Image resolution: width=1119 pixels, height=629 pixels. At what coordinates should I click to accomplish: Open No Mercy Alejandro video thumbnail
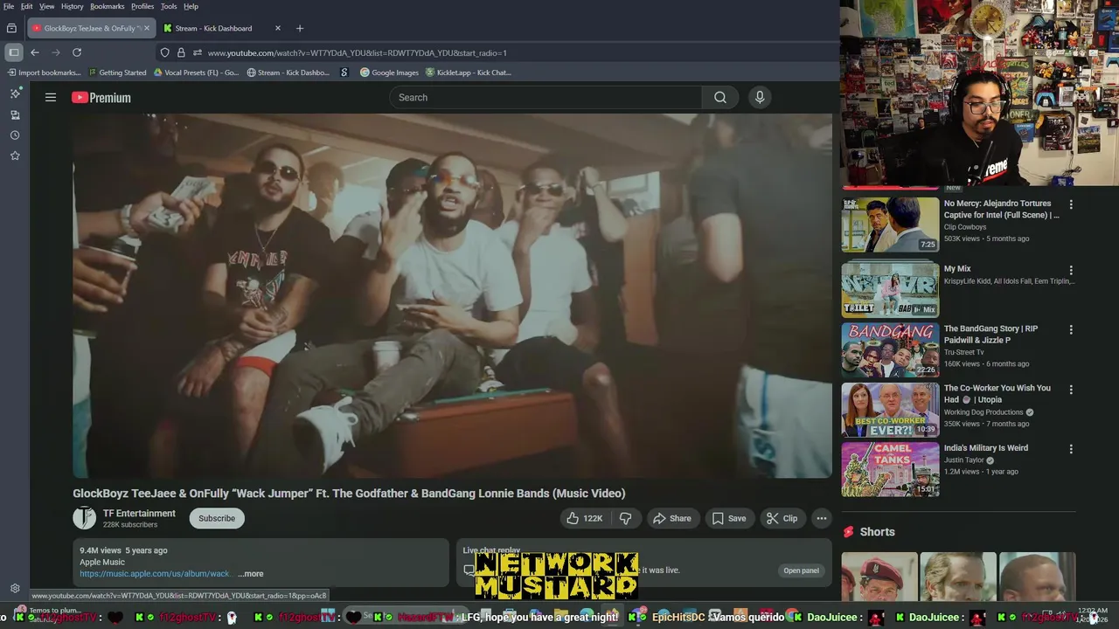point(890,225)
